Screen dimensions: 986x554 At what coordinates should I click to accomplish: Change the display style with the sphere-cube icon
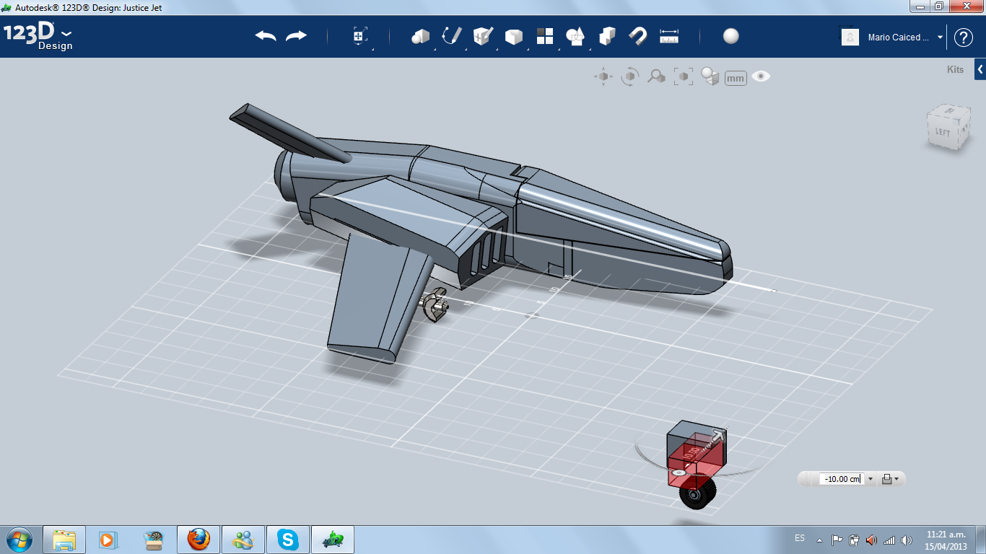click(x=710, y=76)
